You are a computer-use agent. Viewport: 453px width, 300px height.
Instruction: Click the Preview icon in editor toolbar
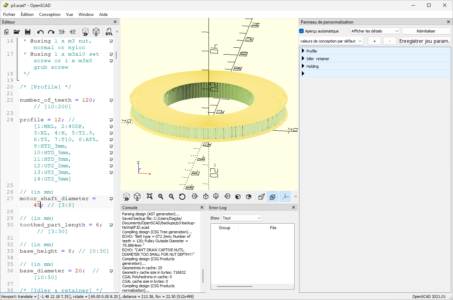[85, 32]
